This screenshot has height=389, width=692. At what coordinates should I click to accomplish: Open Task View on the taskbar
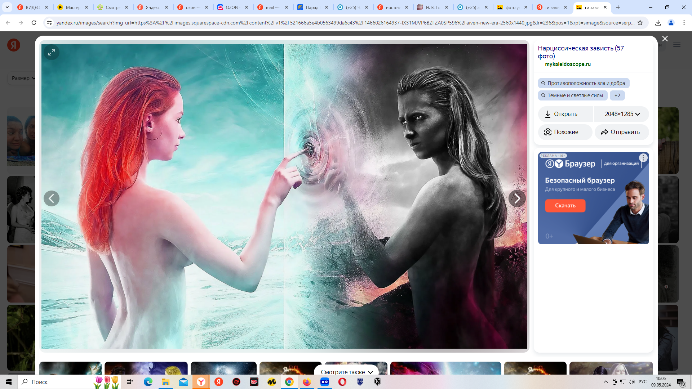pyautogui.click(x=130, y=382)
